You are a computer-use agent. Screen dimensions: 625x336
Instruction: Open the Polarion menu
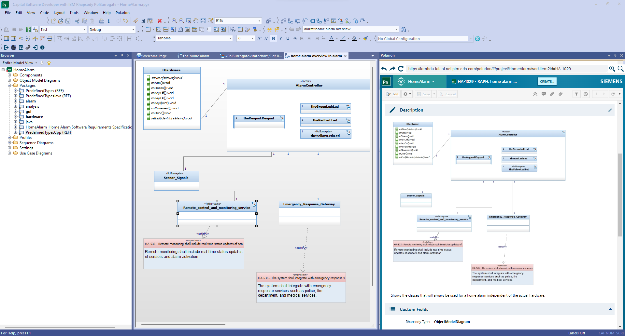(x=123, y=13)
